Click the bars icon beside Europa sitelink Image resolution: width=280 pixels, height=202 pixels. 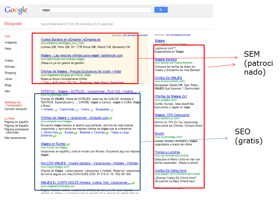(76, 133)
